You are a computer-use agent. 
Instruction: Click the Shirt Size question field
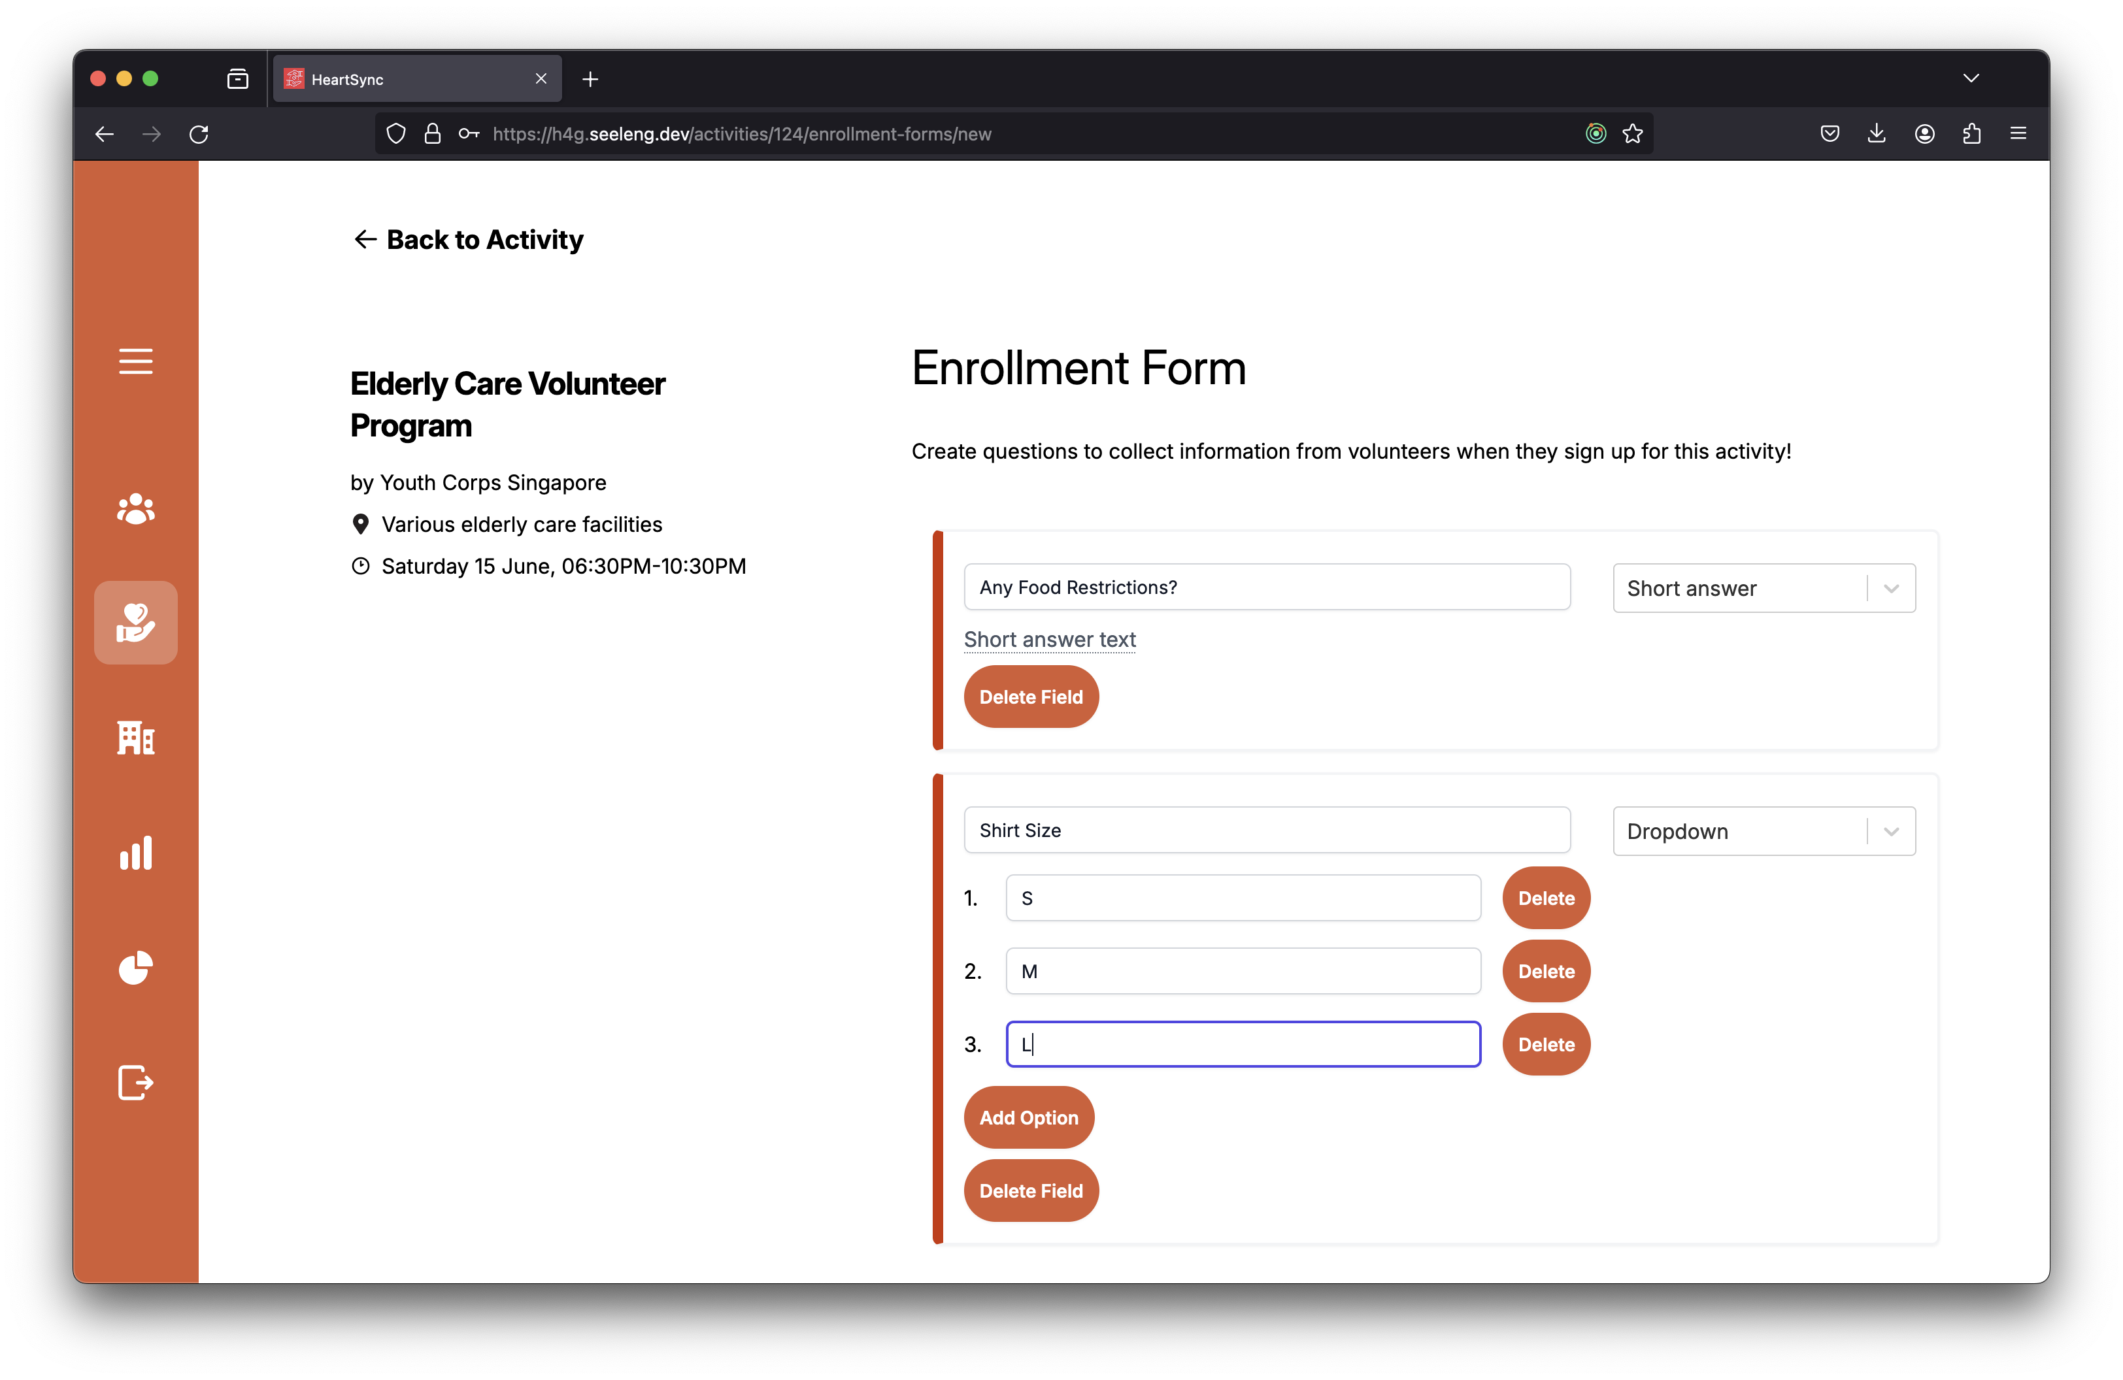[1266, 830]
